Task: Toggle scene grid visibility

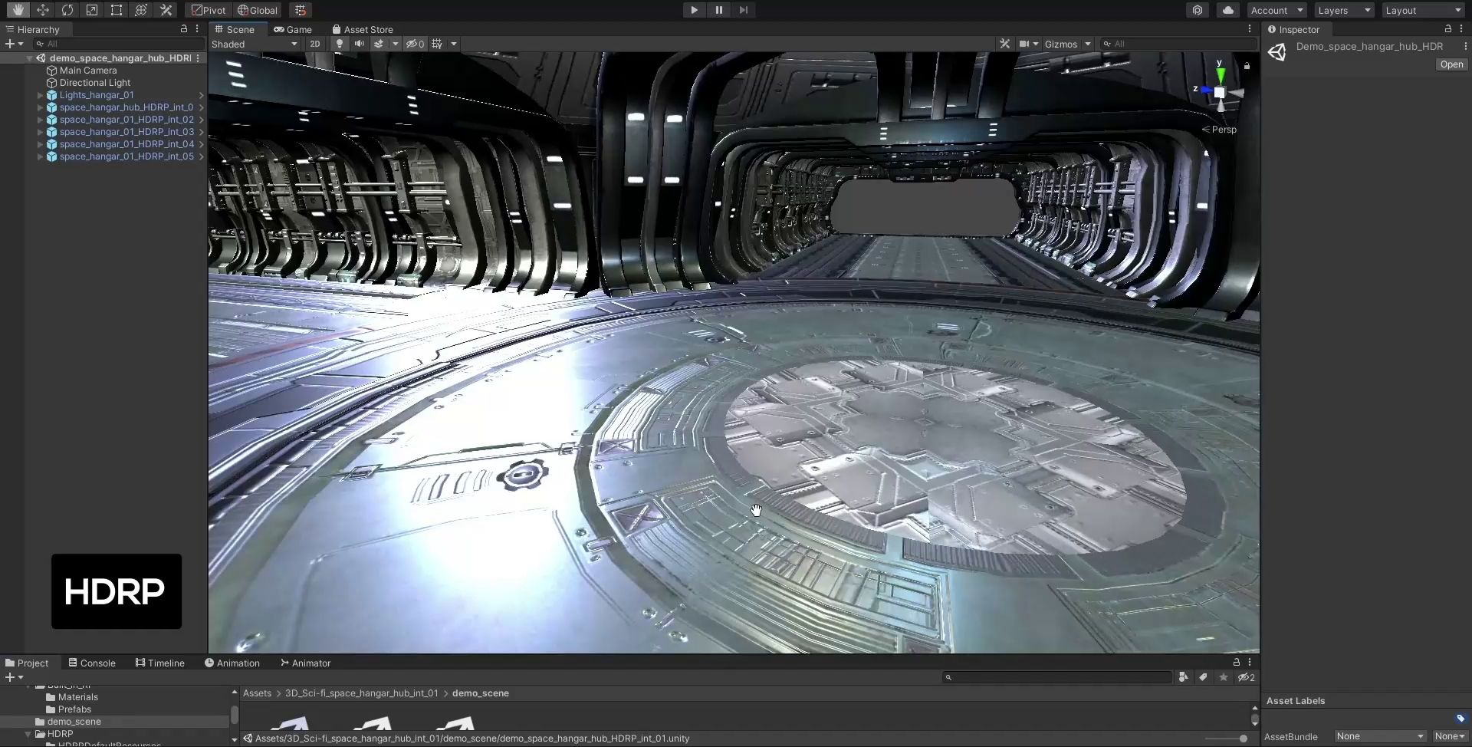Action: (x=438, y=44)
